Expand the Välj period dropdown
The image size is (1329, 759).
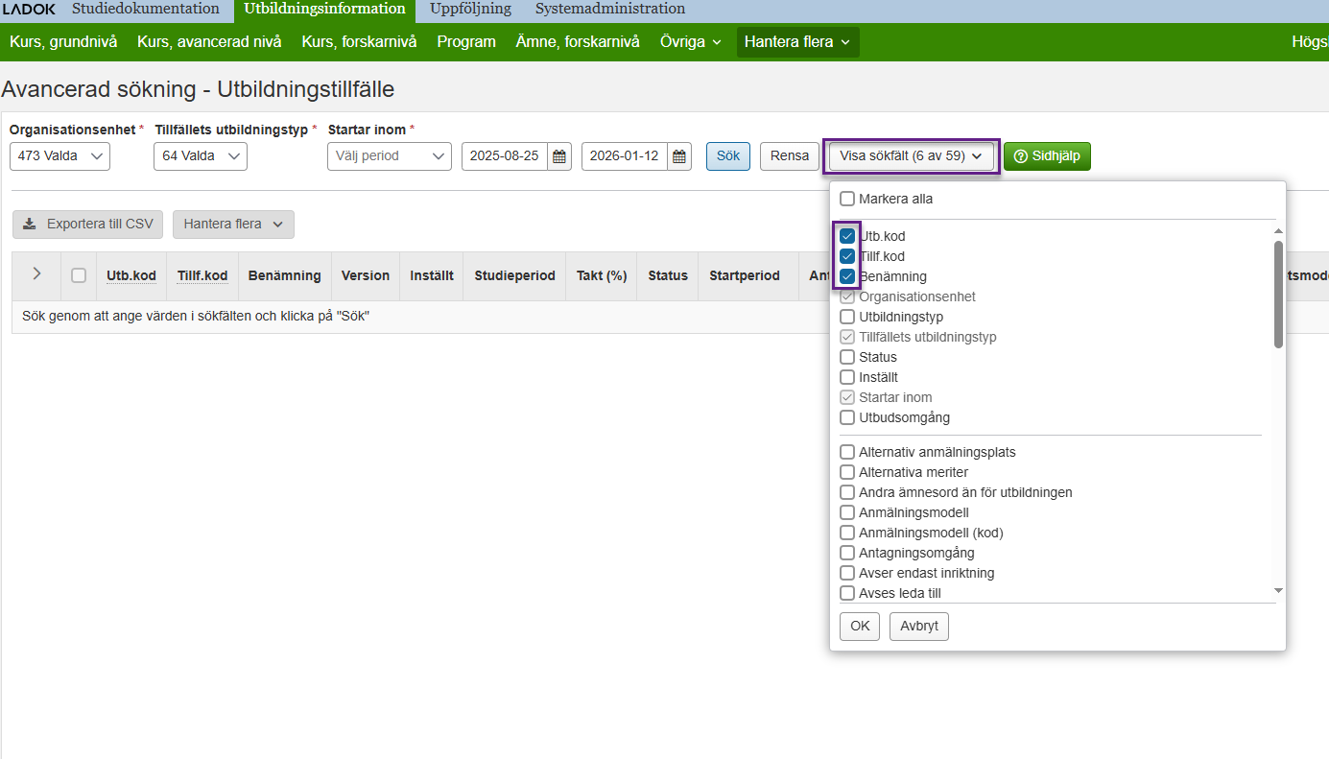pyautogui.click(x=389, y=156)
